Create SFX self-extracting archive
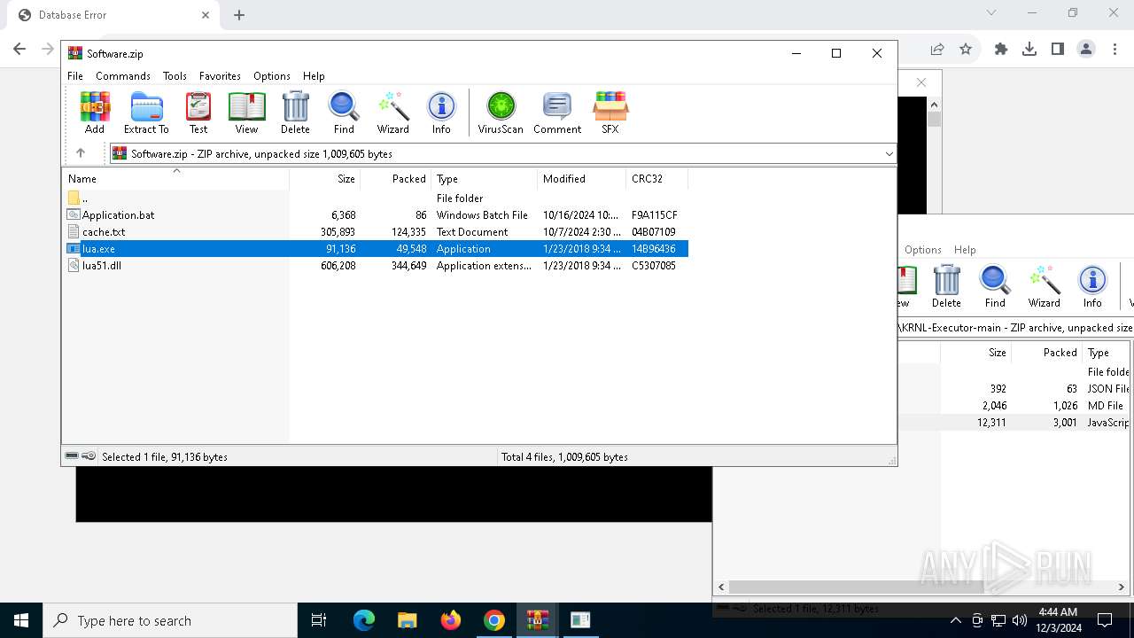Viewport: 1134px width, 638px height. (610, 113)
